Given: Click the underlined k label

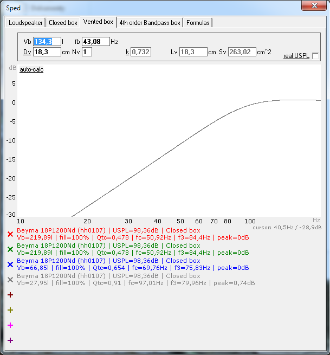Looking at the screenshot, I should (x=127, y=52).
